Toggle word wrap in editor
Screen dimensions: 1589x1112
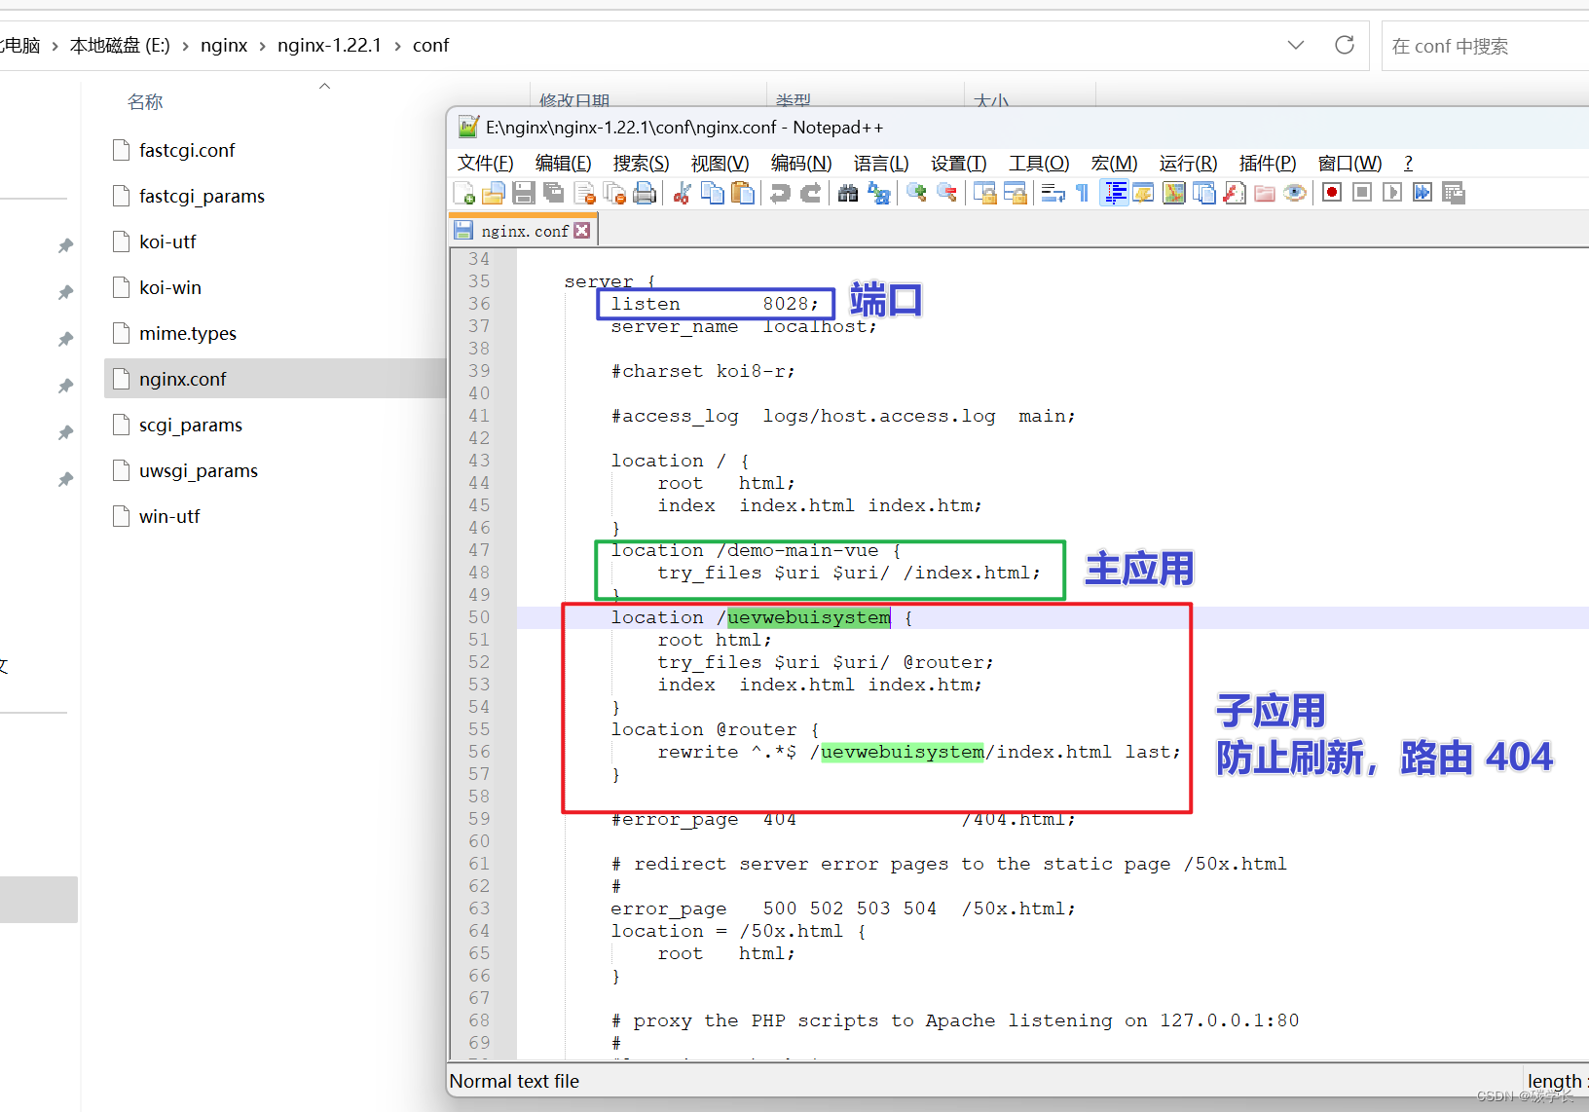pos(1053,193)
